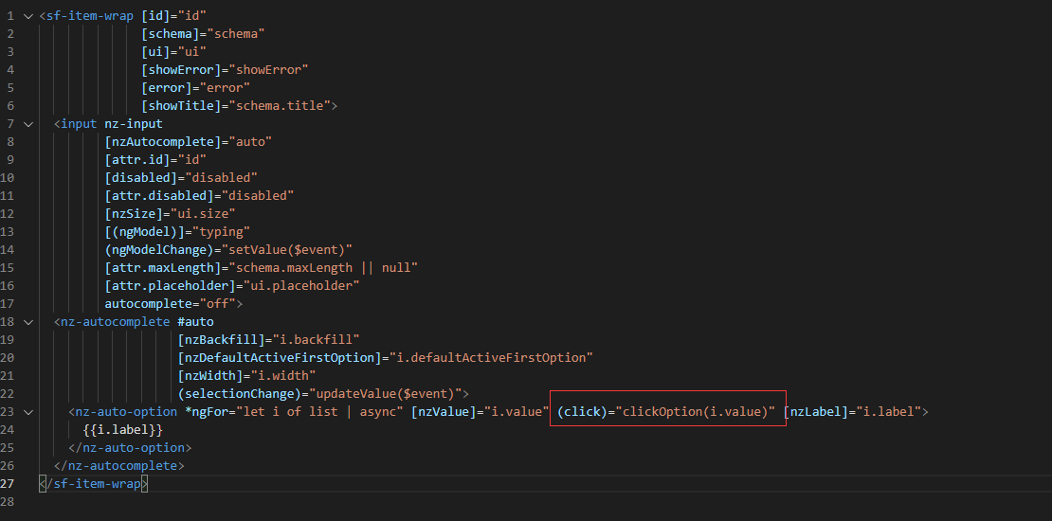Click the [nzSize]="ui.size" attribute

pyautogui.click(x=171, y=214)
